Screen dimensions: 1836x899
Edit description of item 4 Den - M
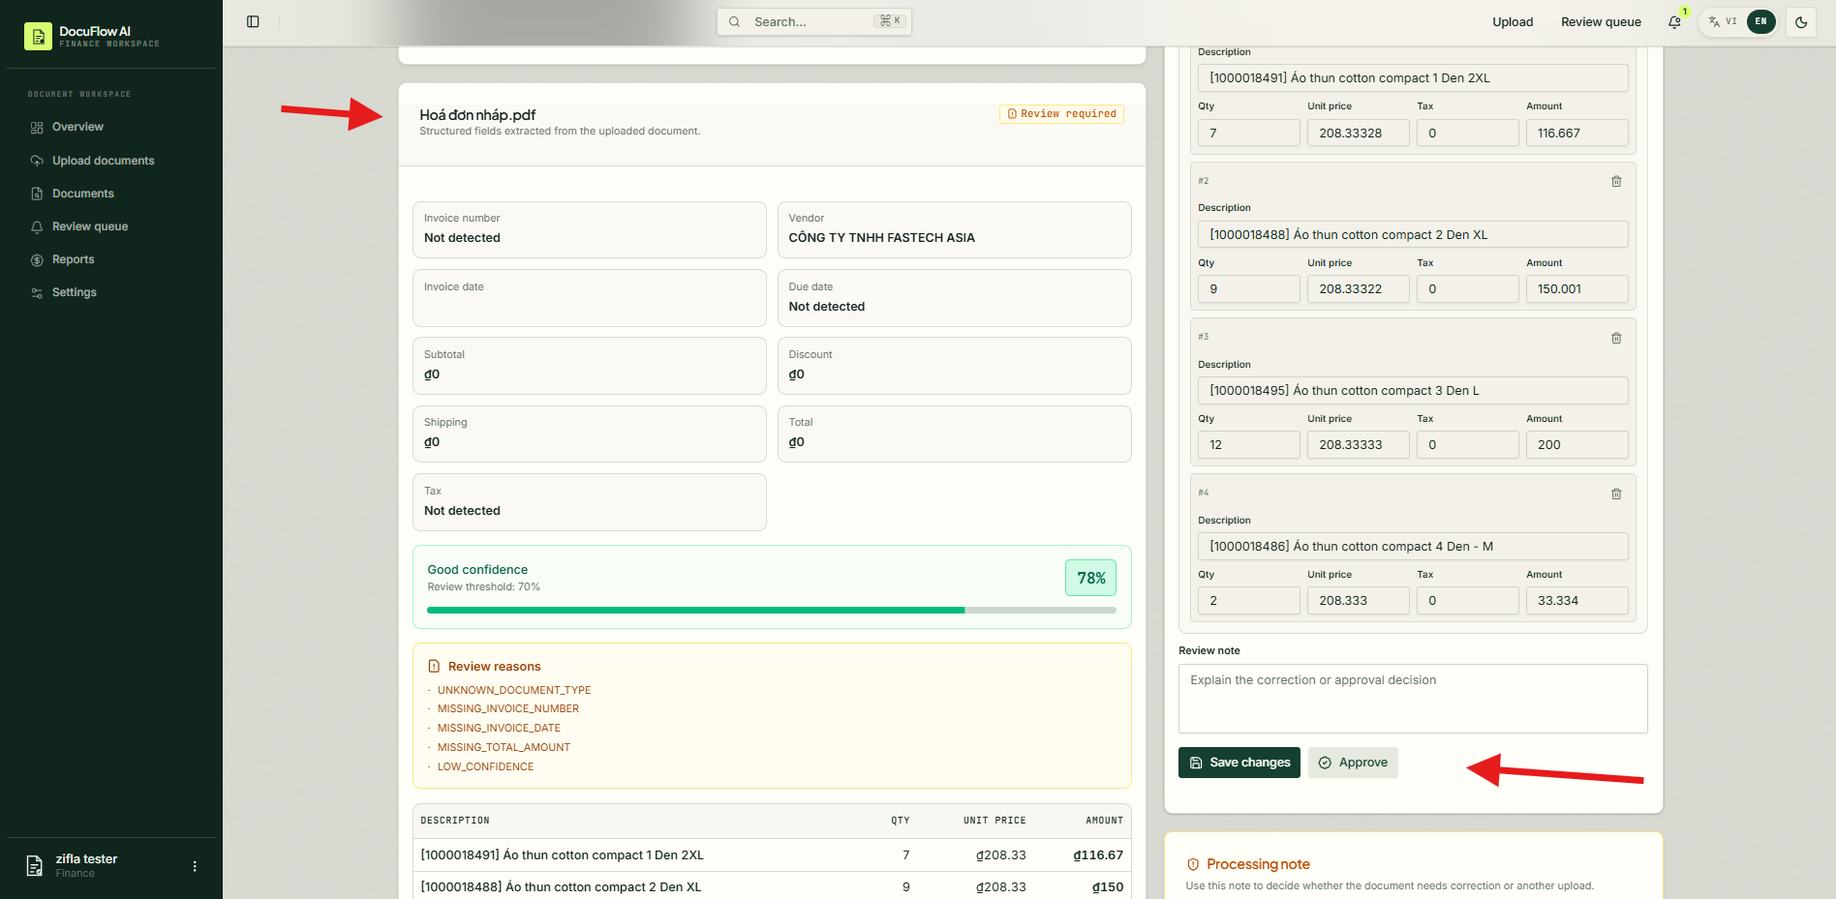(x=1413, y=547)
